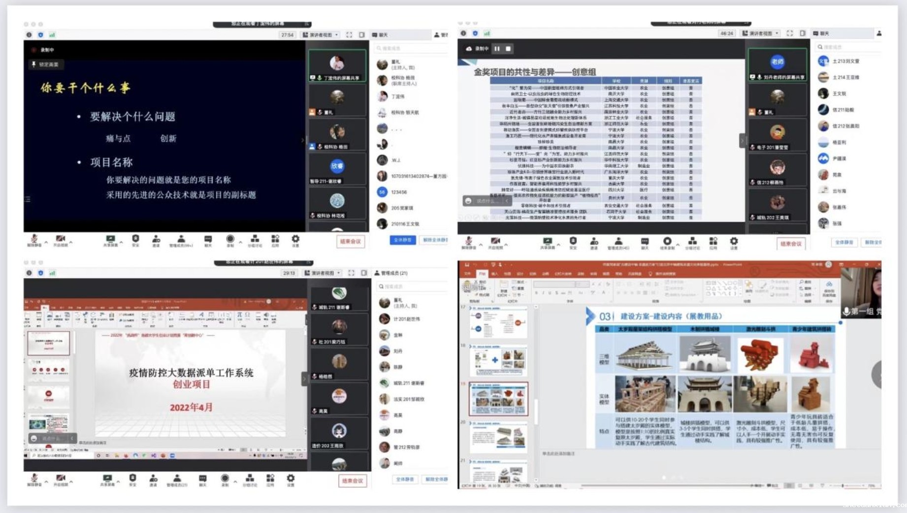907x513 pixels.
Task: Unmute microphone in top-left meeting
Action: 34,240
